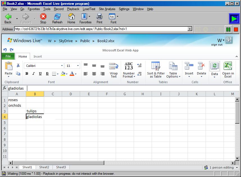Toggle bold formatting

tap(27, 74)
